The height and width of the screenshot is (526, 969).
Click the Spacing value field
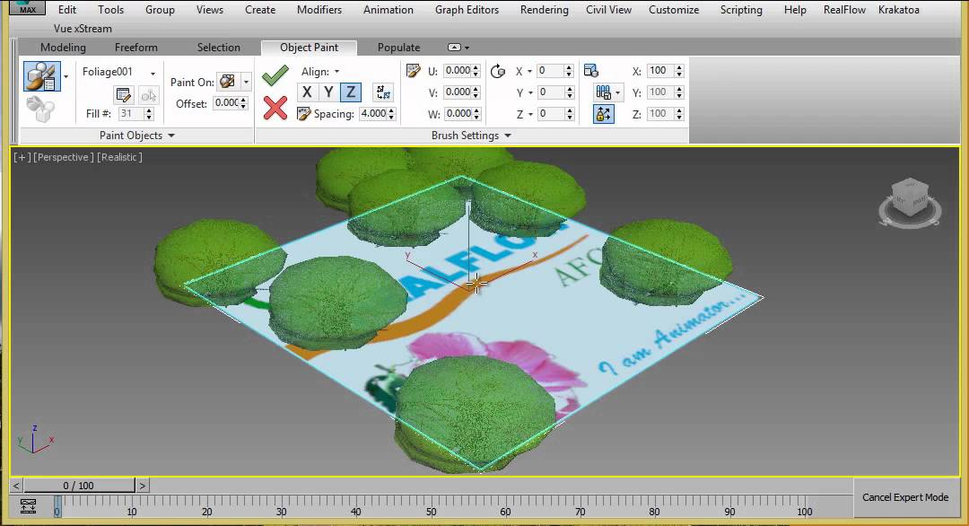point(373,114)
